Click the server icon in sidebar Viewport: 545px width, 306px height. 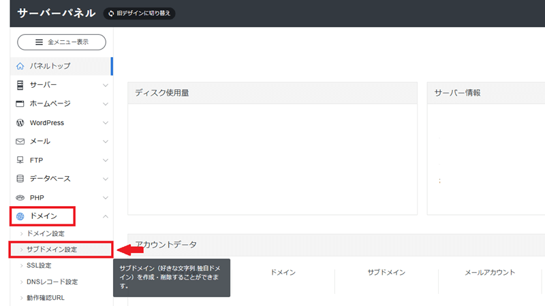[x=20, y=85]
